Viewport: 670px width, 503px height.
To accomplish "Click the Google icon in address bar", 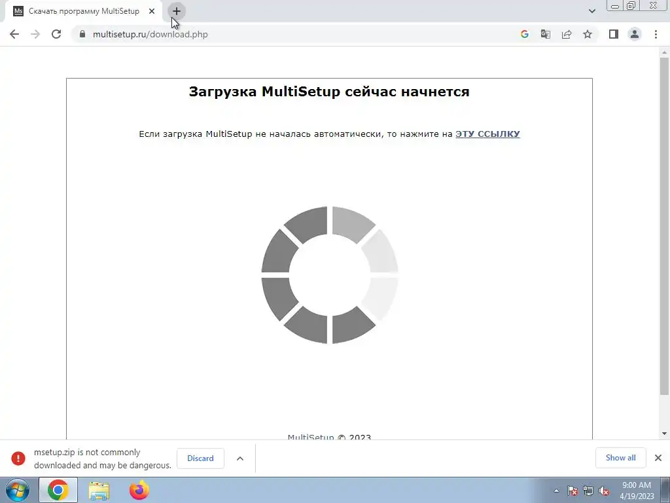I will pos(524,34).
